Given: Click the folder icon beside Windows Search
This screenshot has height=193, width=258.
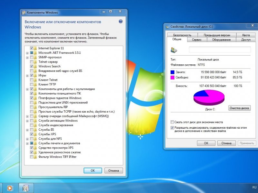Looking at the screenshot, I should click(x=35, y=66).
